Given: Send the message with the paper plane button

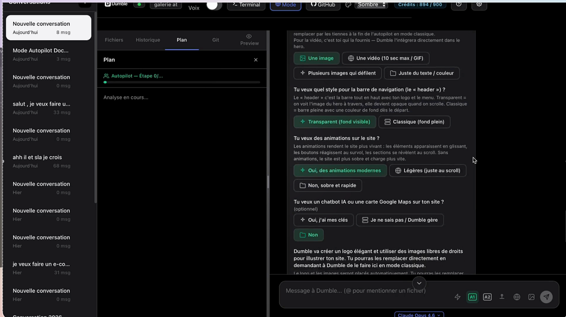Looking at the screenshot, I should pos(546,297).
